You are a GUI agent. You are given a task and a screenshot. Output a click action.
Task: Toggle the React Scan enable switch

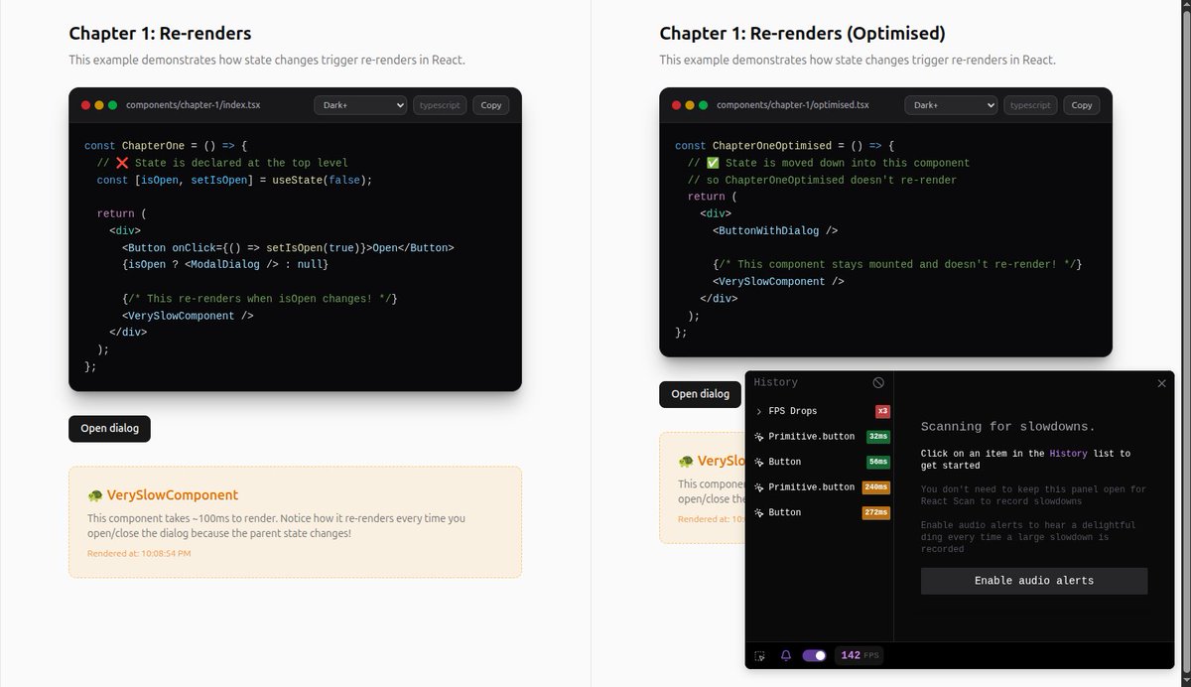click(814, 656)
